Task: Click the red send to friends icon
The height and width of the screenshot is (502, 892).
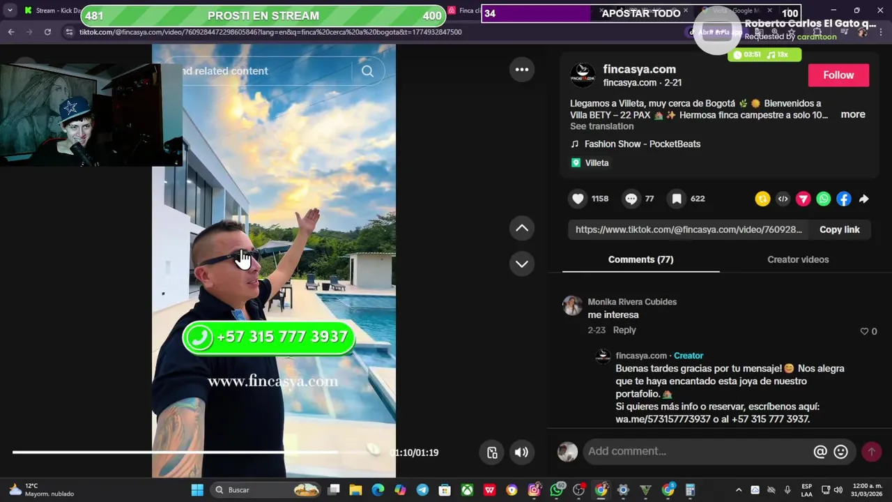Action: tap(803, 199)
